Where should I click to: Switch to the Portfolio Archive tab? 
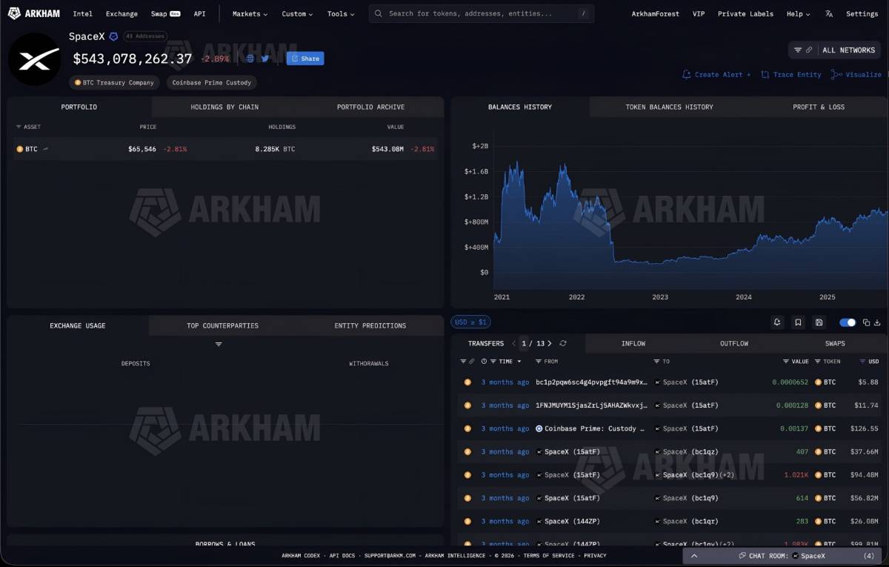pos(370,107)
